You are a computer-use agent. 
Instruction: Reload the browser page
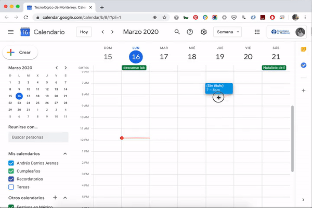[25, 18]
